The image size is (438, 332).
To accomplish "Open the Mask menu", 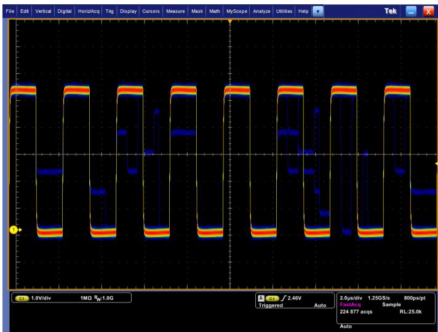I will 197,11.
